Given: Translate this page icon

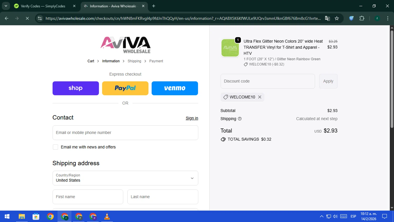Looking at the screenshot, I should 328,18.
